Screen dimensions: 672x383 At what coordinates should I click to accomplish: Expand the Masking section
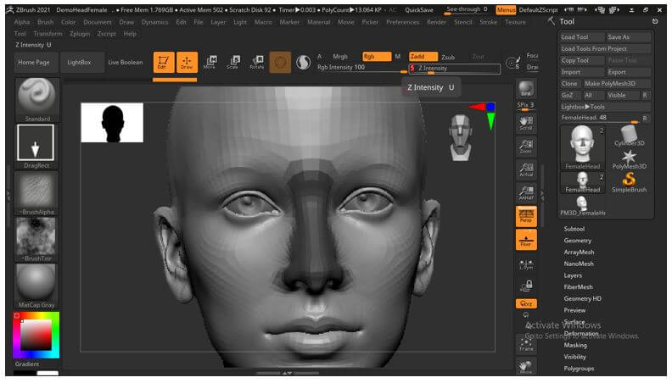575,345
